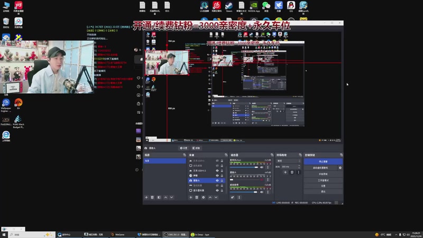423x238 pixels.
Task: Remove transition using the trash icon
Action: 292,172
